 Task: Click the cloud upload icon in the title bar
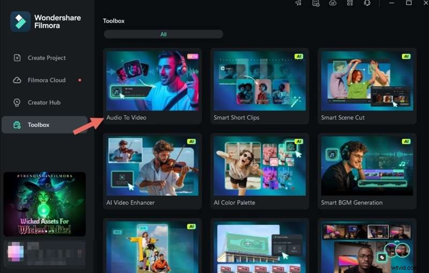(x=332, y=3)
